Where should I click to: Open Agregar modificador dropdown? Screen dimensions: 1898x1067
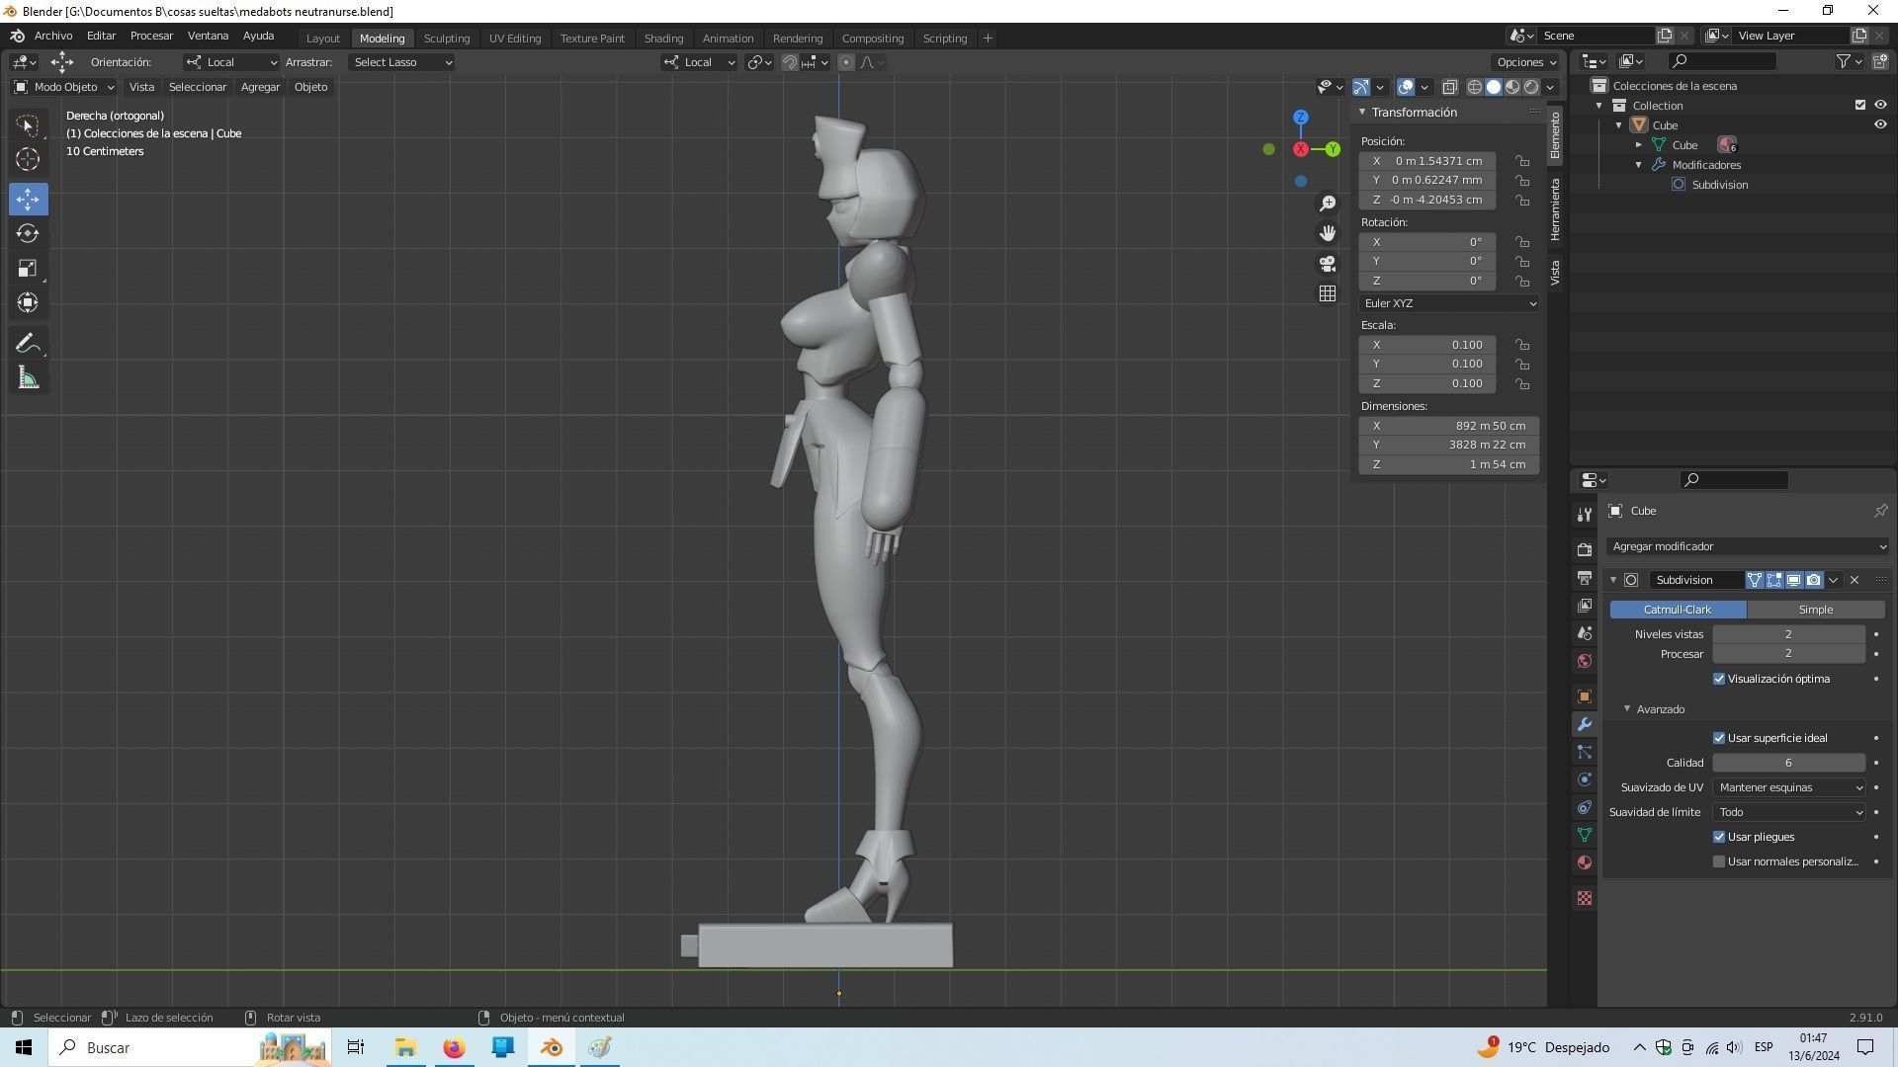tap(1748, 546)
